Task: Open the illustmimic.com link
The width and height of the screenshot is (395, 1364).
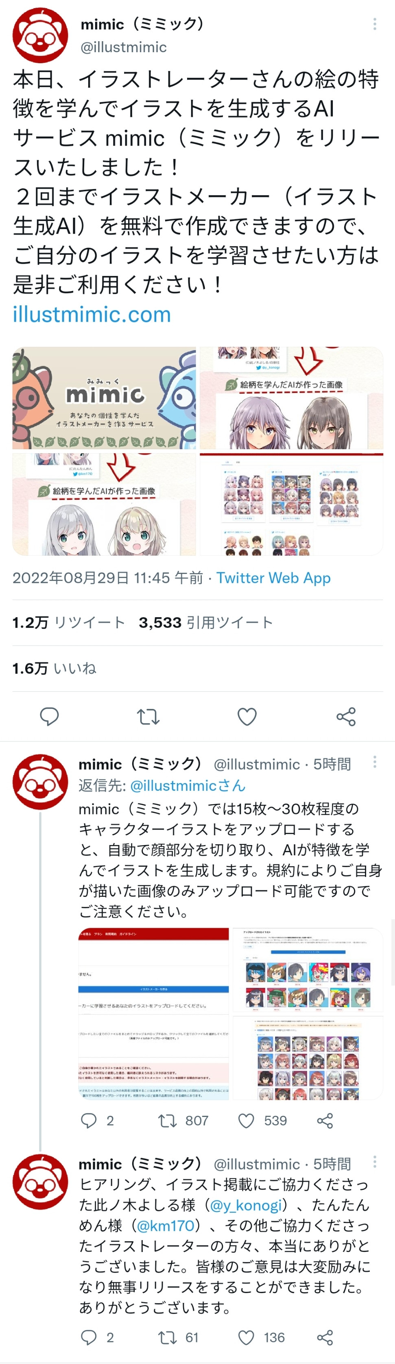Action: [92, 314]
